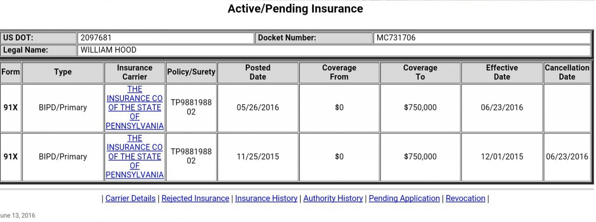Click the 11/25/2015 posted date cell
This screenshot has width=596, height=222.
tap(257, 157)
